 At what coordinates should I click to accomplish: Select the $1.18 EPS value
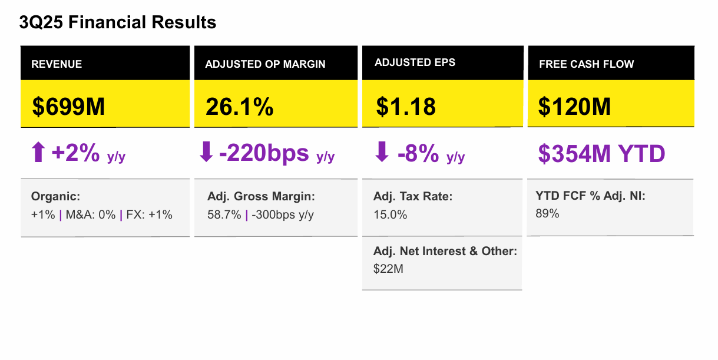pos(406,107)
